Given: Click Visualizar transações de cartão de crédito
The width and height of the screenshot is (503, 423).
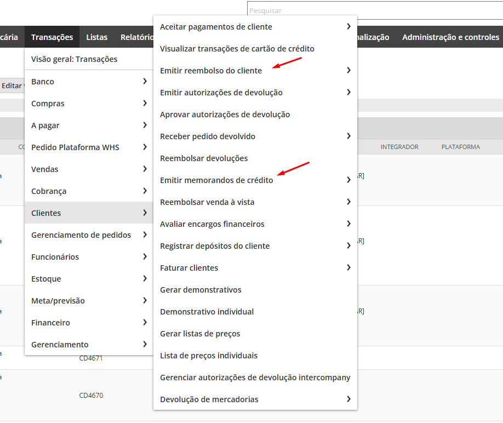Looking at the screenshot, I should [x=237, y=49].
